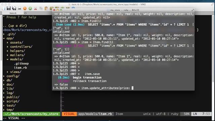Expand the helpers folder arrow
The image size is (215, 121).
(x=7, y=51)
